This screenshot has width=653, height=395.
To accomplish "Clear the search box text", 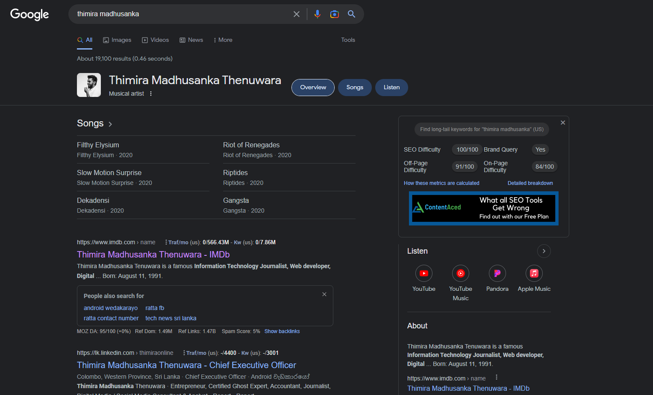I will point(297,14).
